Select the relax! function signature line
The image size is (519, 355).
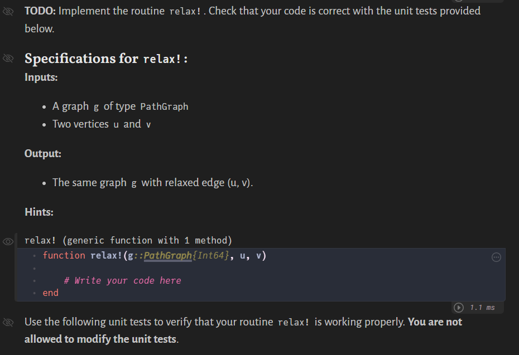pyautogui.click(x=151, y=256)
